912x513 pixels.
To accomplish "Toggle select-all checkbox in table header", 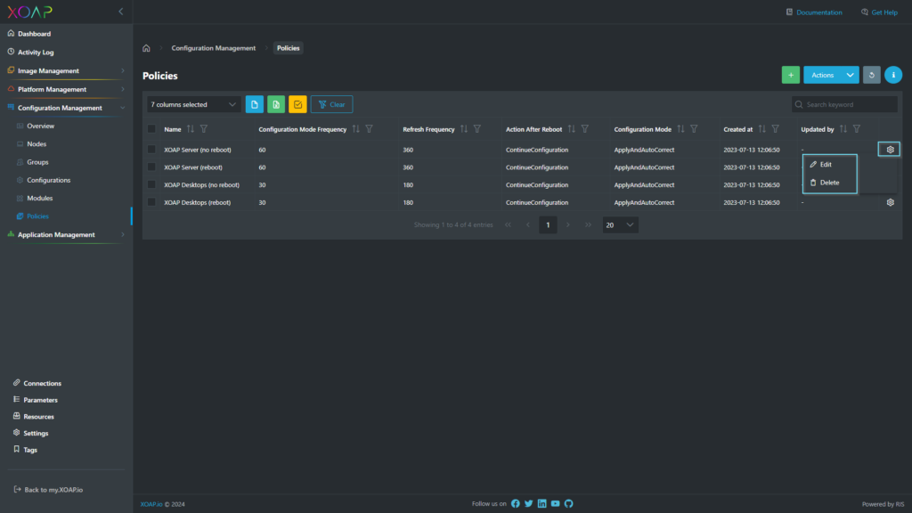I will 151,129.
